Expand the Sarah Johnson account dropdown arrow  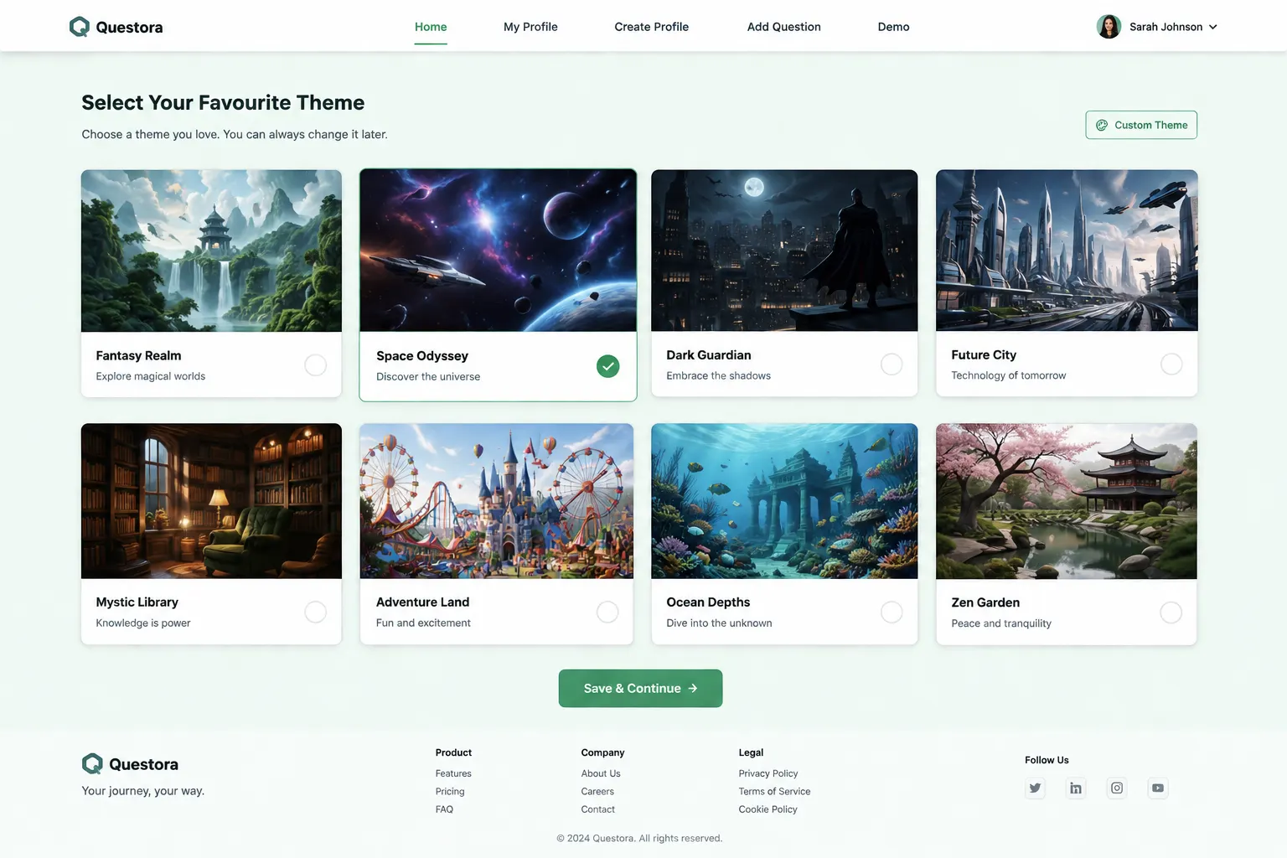click(1212, 27)
